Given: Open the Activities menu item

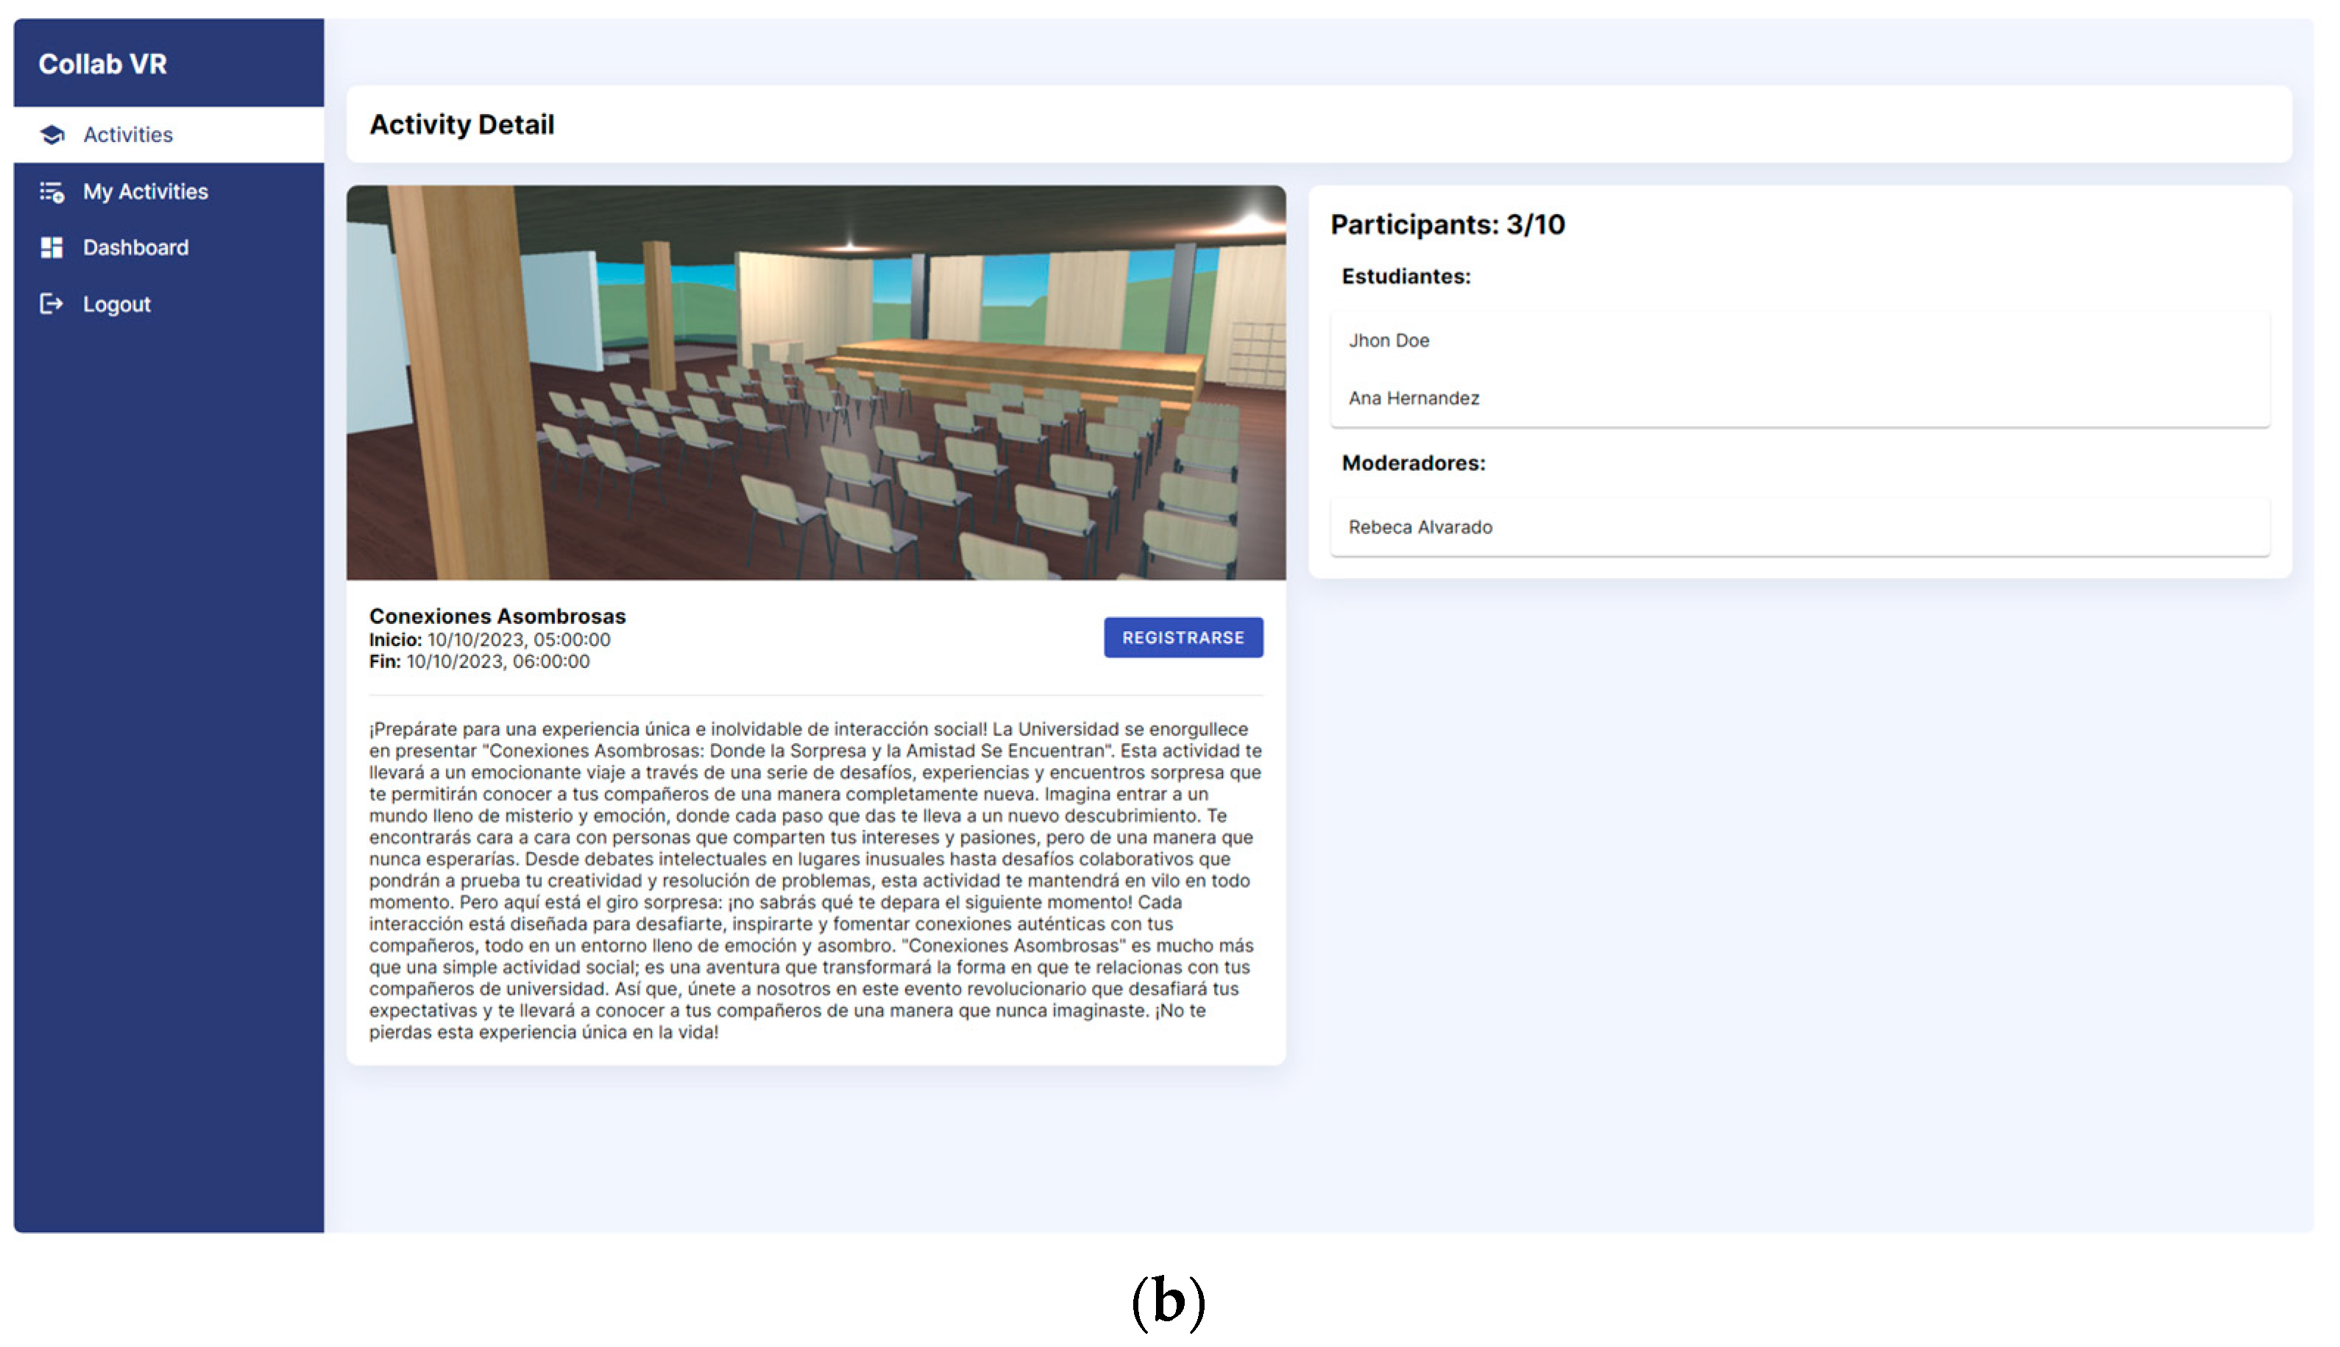Looking at the screenshot, I should (128, 135).
